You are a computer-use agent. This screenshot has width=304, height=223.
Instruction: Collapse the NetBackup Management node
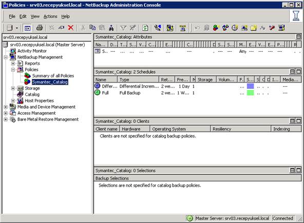coord(6,57)
